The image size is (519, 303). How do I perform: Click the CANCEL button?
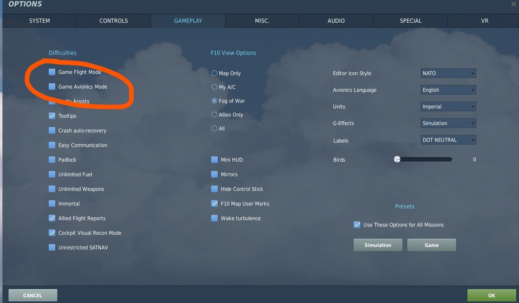32,295
